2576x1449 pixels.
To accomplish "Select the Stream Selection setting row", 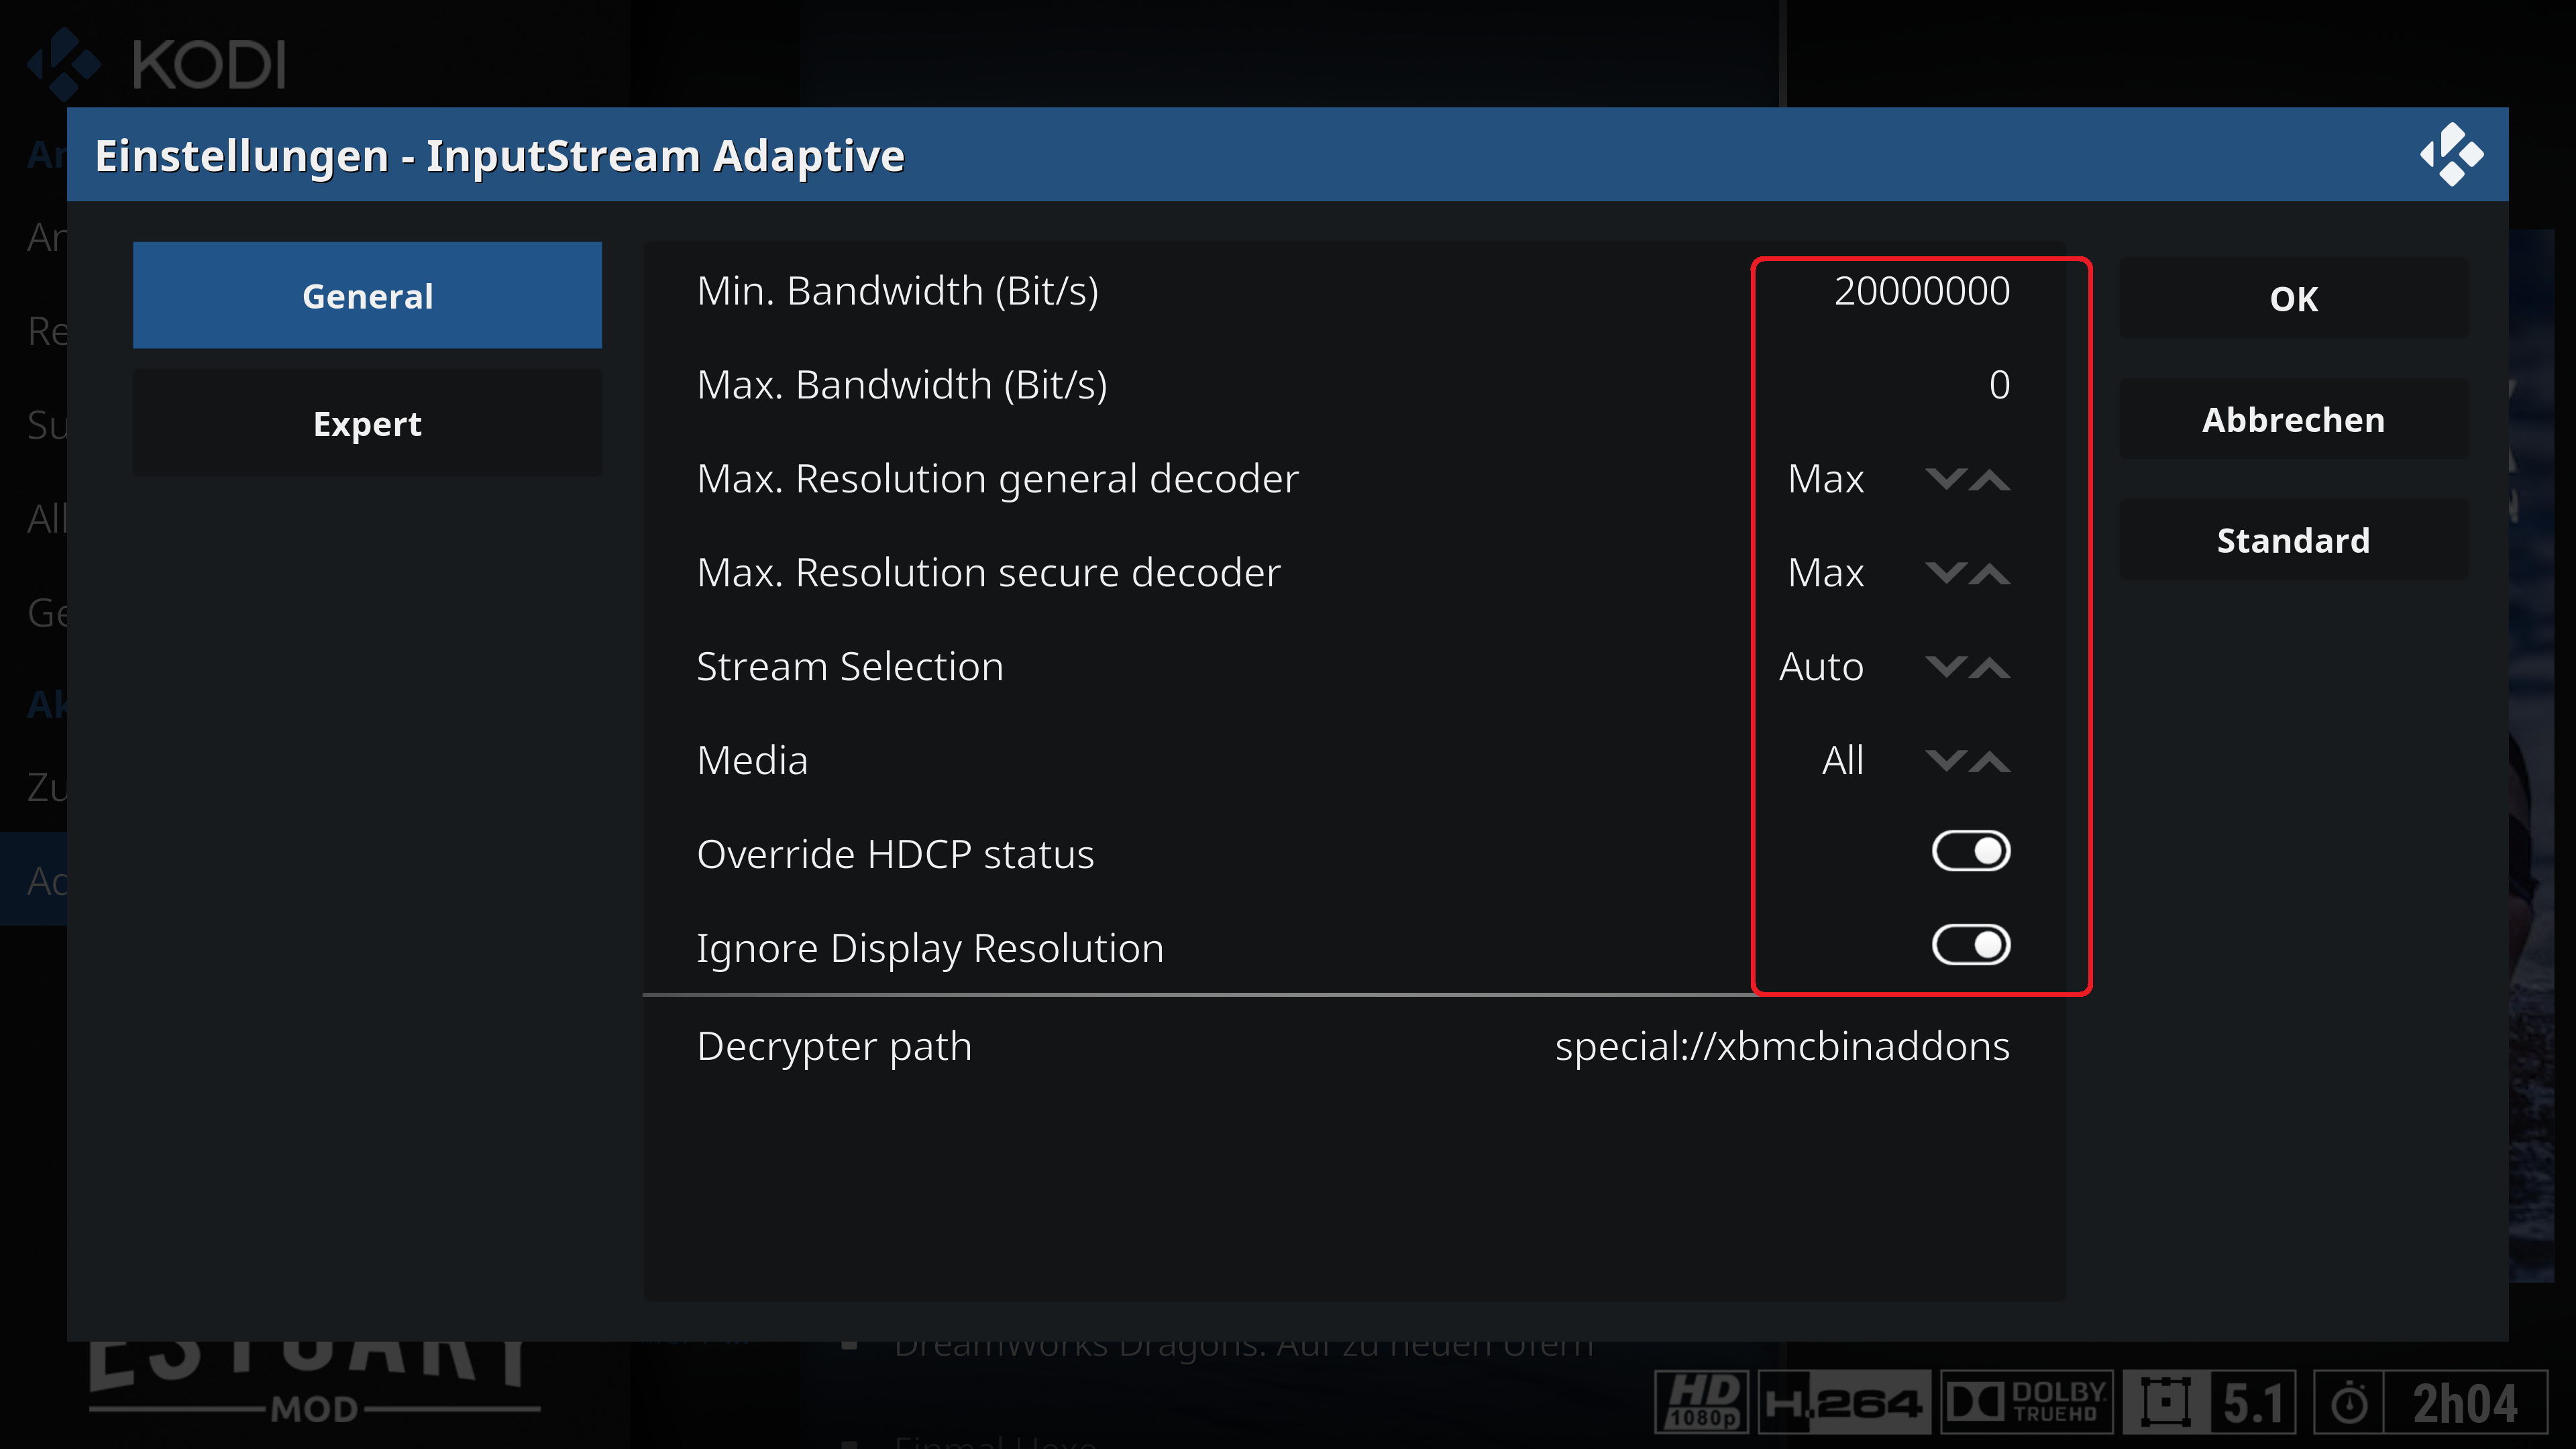I will point(1354,667).
